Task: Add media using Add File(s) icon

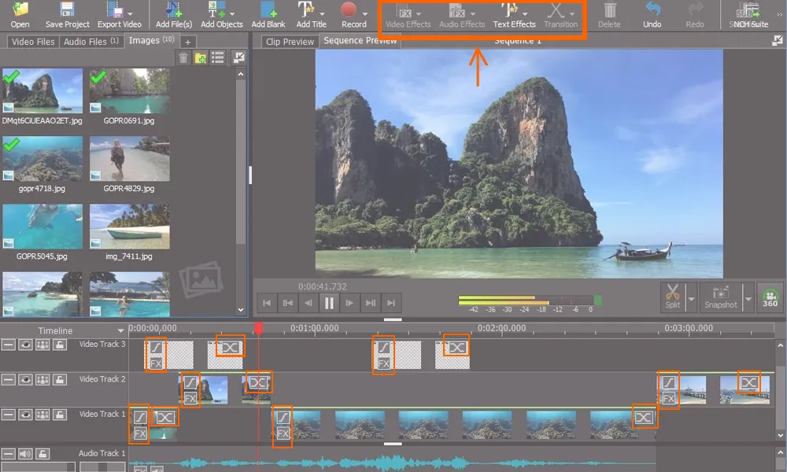Action: 173,14
